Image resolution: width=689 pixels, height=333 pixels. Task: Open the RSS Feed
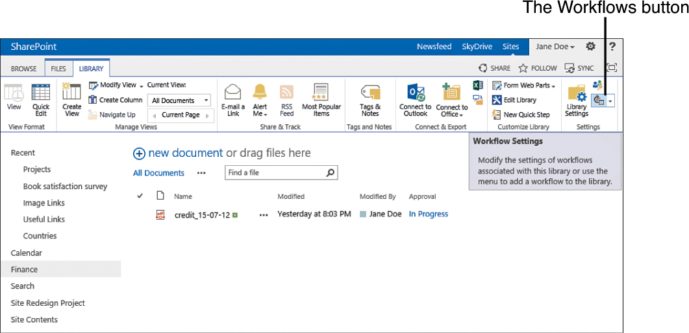286,100
